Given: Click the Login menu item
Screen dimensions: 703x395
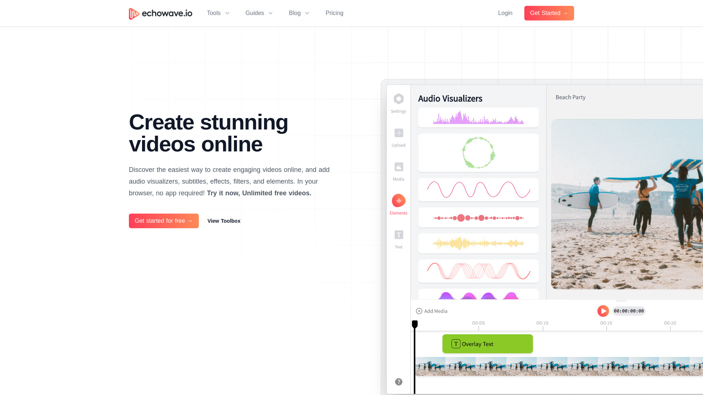Looking at the screenshot, I should tap(505, 13).
